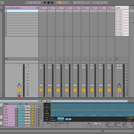The height and width of the screenshot is (134, 134).
Task: Open the filter type dropdown
Action: tap(54, 123)
